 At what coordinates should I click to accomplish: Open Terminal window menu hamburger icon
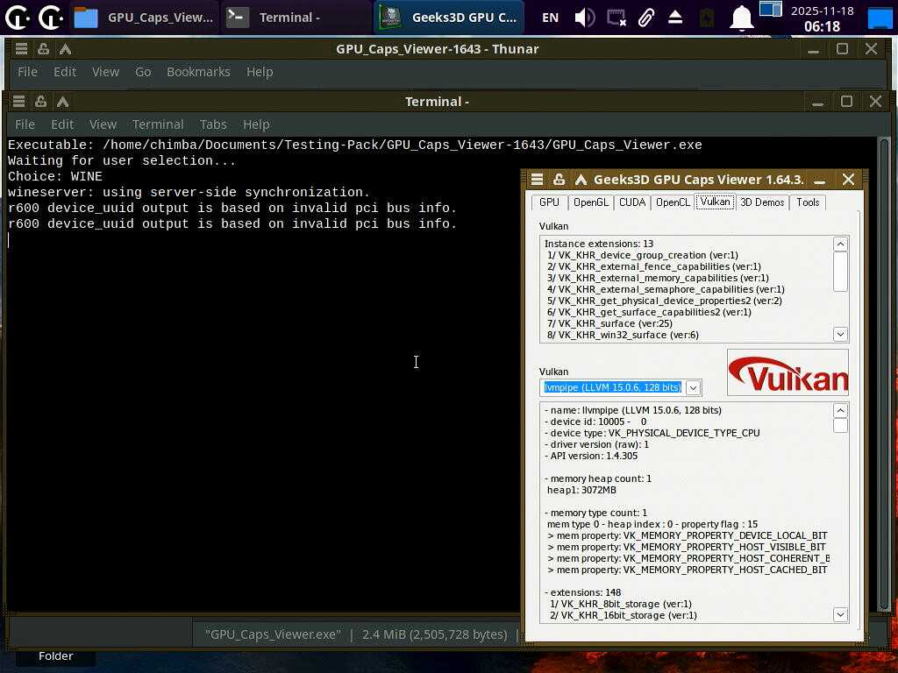coord(19,102)
